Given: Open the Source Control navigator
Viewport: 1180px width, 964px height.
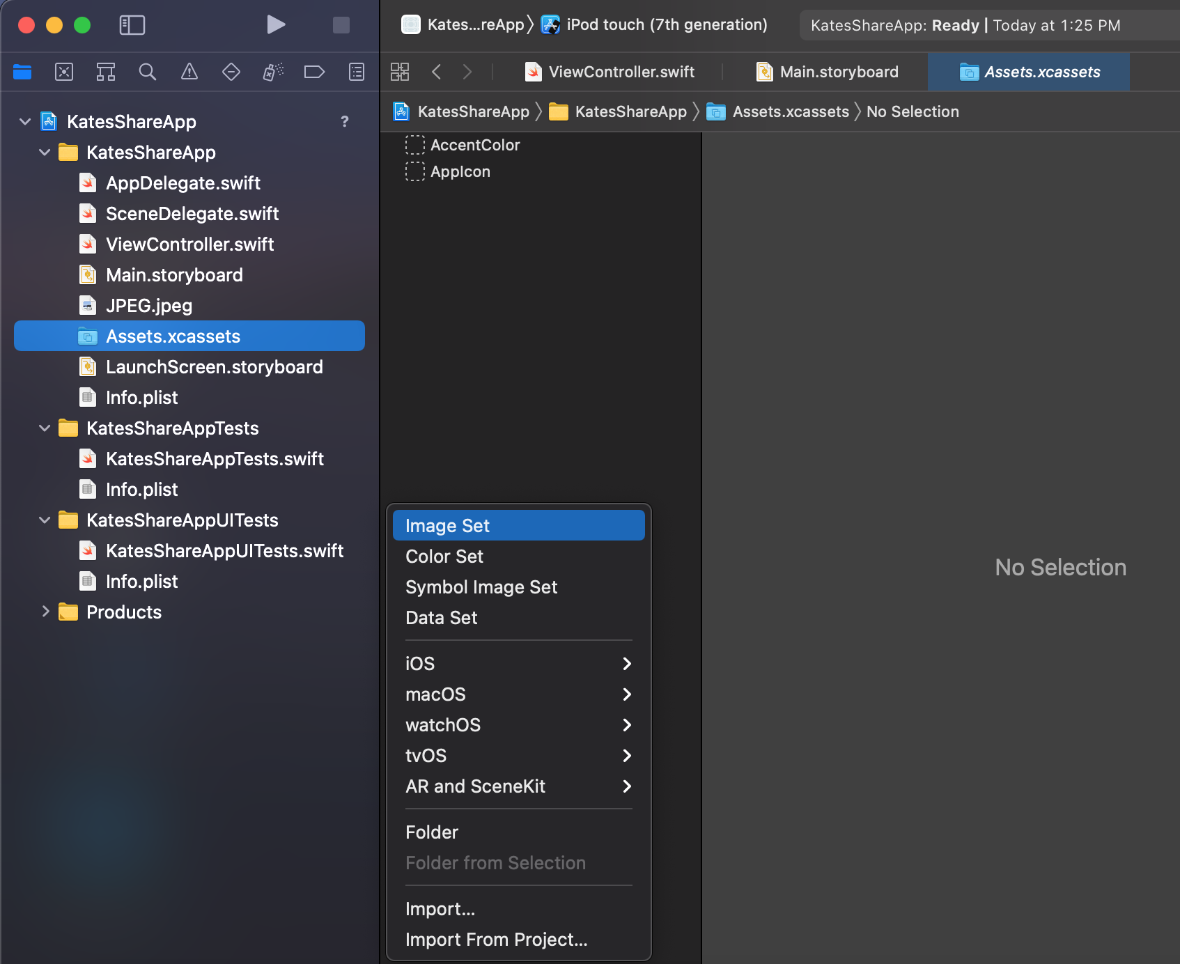Looking at the screenshot, I should (64, 72).
